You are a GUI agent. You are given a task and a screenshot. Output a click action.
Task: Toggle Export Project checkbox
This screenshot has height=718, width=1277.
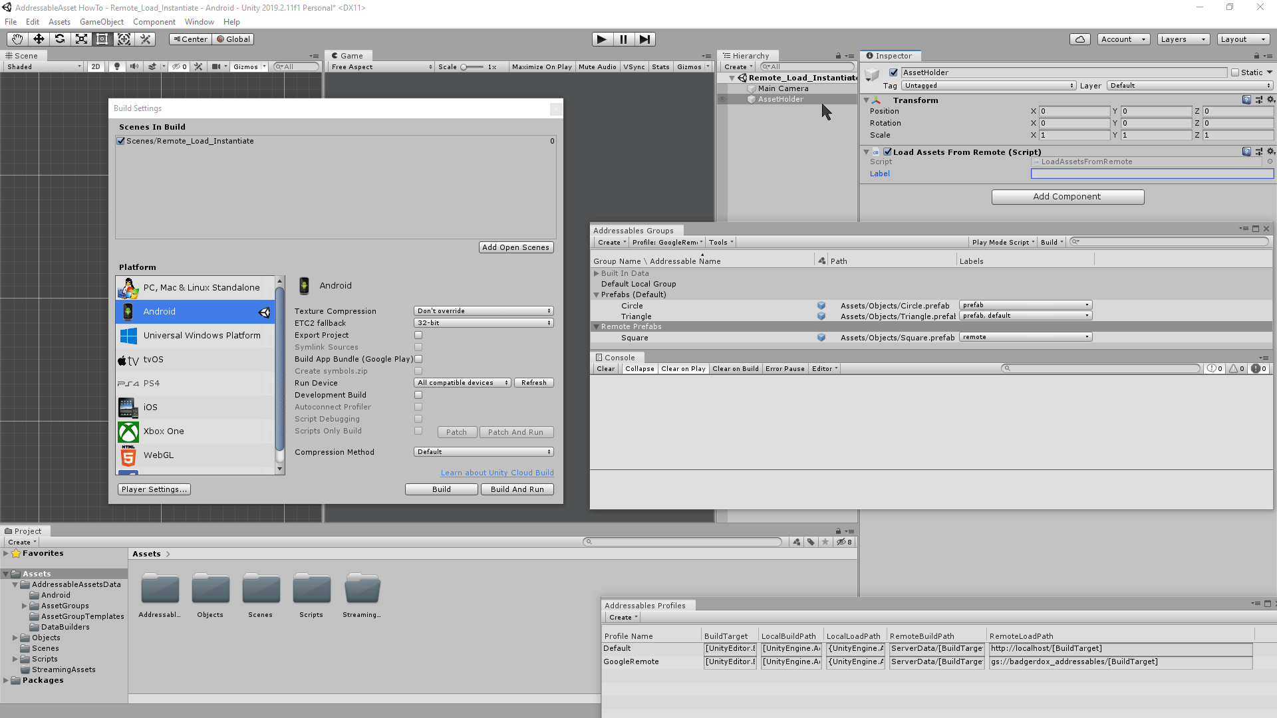418,335
